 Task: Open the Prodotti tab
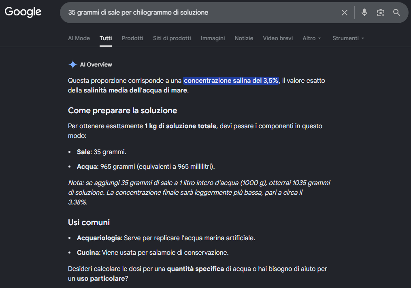(x=132, y=38)
